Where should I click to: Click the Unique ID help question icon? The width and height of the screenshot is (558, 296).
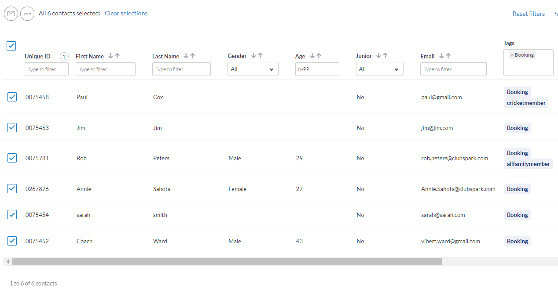pyautogui.click(x=64, y=57)
